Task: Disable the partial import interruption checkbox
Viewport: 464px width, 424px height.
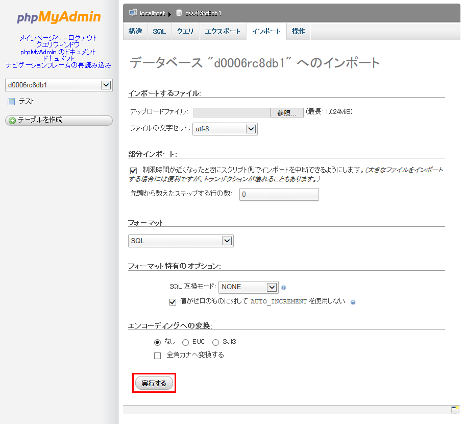Action: tap(133, 170)
